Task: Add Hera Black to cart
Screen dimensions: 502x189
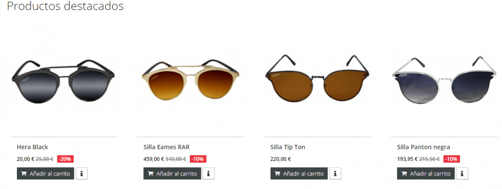Action: (46, 174)
